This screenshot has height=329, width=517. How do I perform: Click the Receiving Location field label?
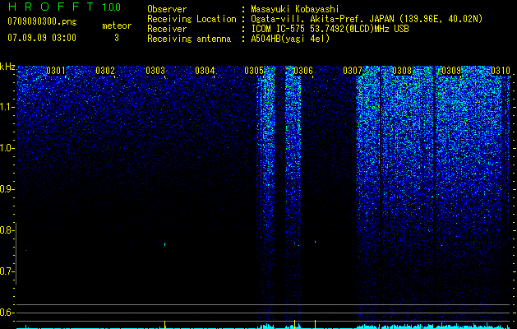tap(192, 19)
